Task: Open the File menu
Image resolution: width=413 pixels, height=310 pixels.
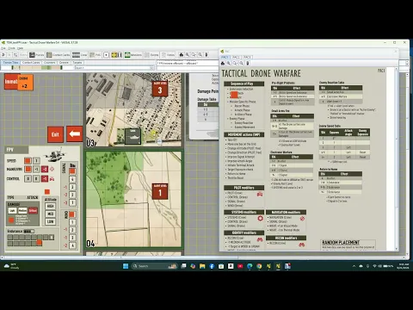Action: [x=3, y=48]
